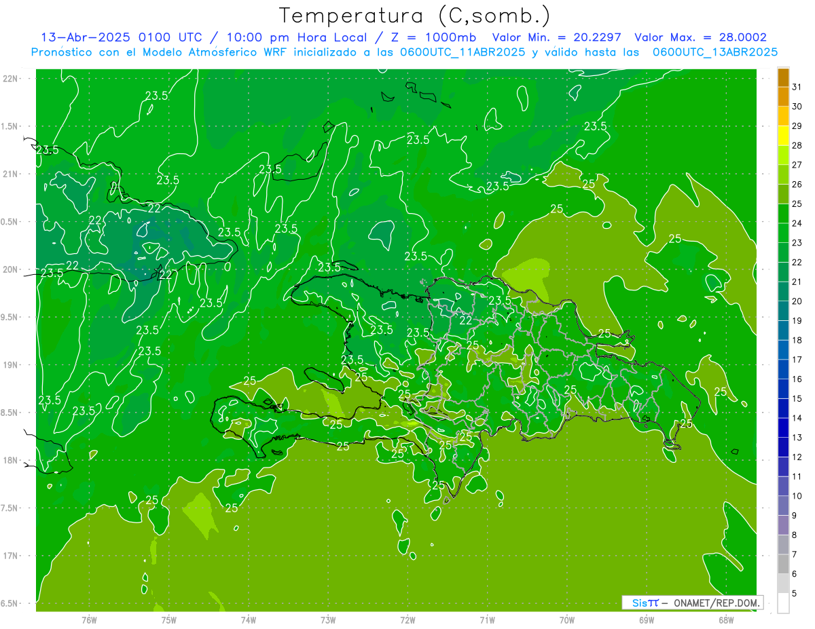Click legend value 8
815x629 pixels.
tap(795, 536)
